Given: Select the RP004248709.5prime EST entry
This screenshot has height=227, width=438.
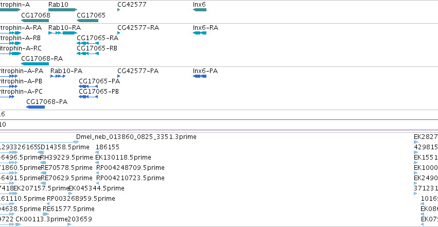Looking at the screenshot, I should pos(130,167).
